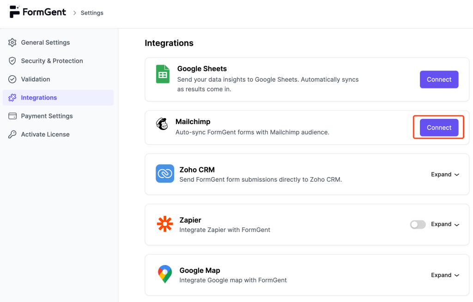Screen dimensions: 473x302
Task: Click the Google Map title text
Action: click(x=200, y=270)
